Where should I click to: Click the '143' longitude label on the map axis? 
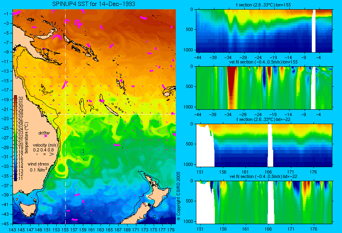12,229
